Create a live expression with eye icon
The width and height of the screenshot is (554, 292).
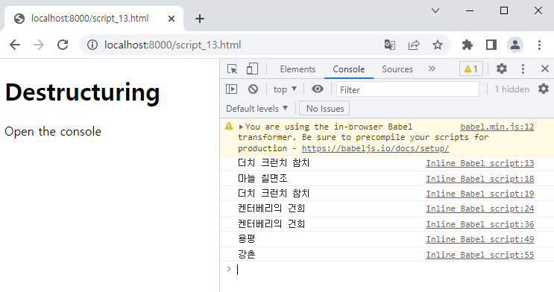pos(318,89)
